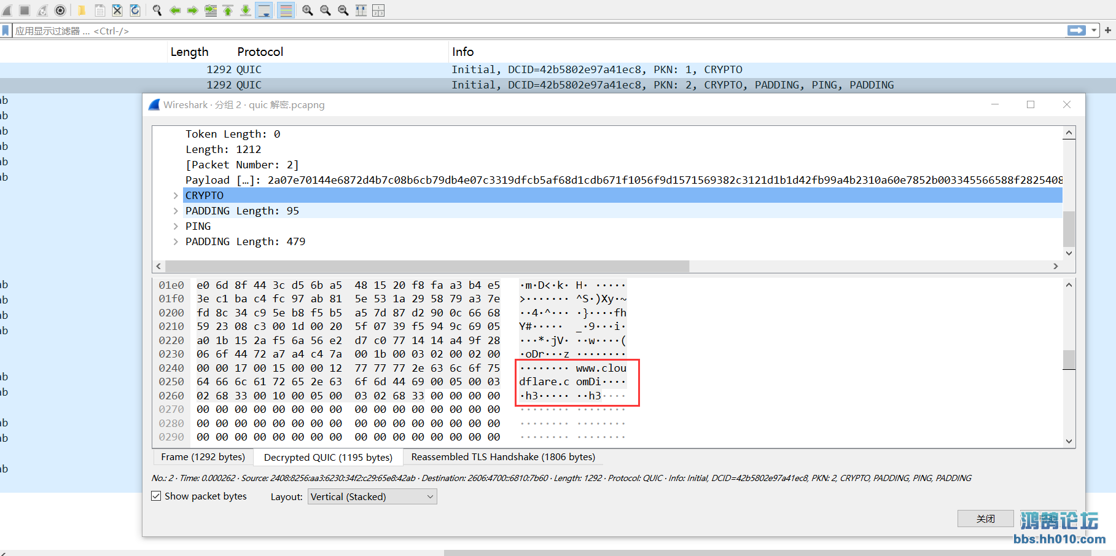
Task: Click the detail pane vertical scrollbar thumb
Action: click(1069, 229)
